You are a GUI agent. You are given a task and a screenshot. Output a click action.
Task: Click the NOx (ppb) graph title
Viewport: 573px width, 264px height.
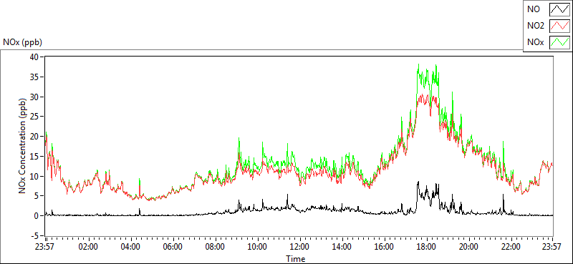[22, 42]
